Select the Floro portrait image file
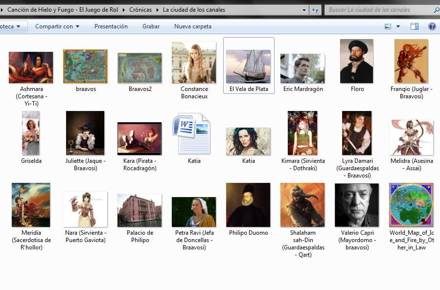The image size is (440, 290). (357, 61)
